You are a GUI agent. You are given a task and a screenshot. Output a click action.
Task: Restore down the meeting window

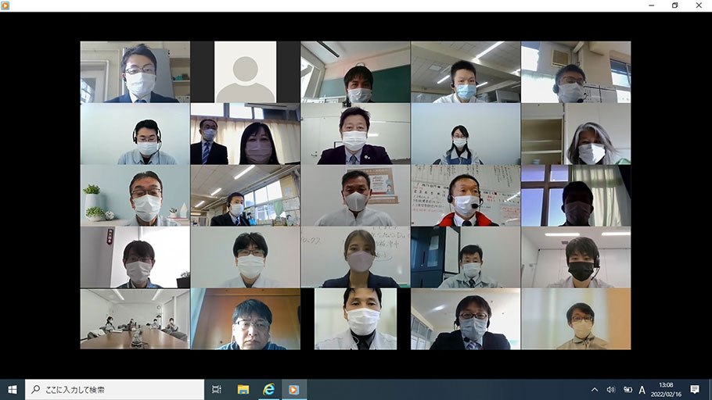[x=675, y=5]
